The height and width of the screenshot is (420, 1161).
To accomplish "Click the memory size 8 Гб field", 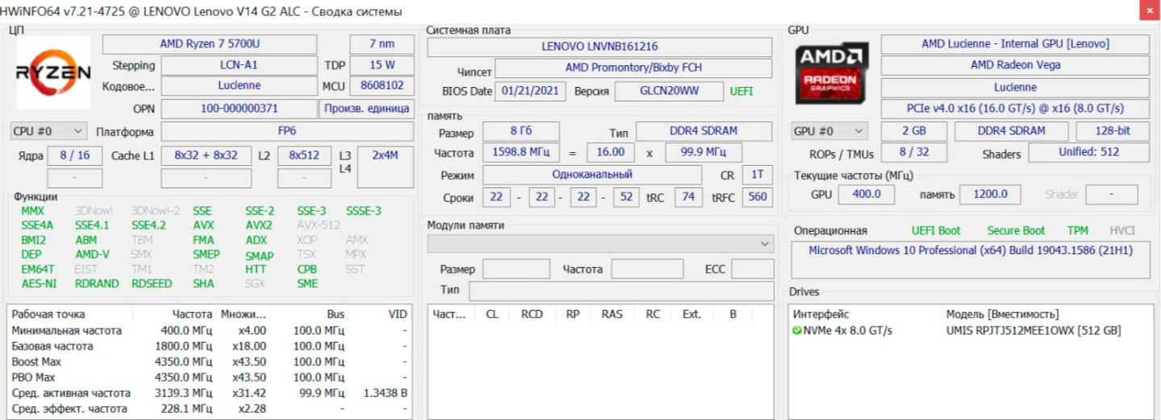I will (x=521, y=131).
